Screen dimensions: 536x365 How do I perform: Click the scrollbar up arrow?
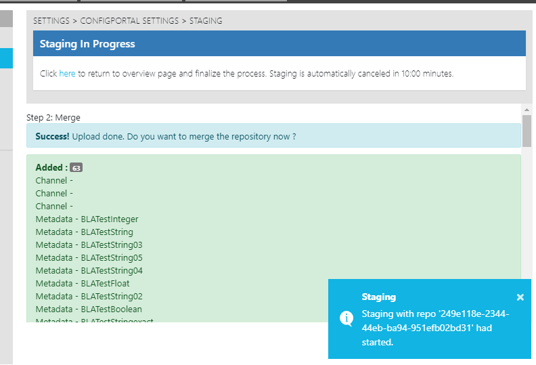pyautogui.click(x=527, y=109)
